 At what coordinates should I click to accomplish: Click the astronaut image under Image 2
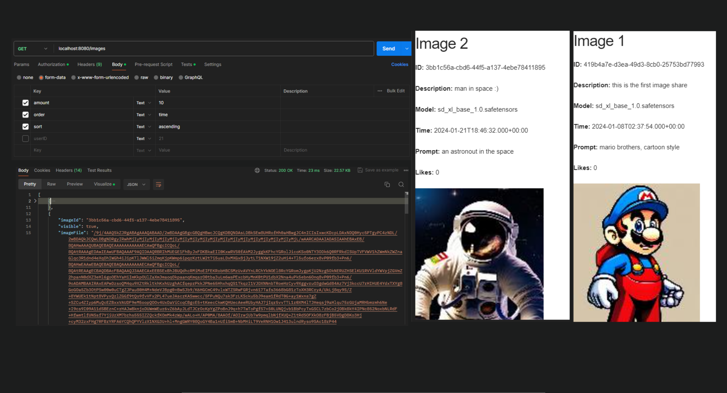tap(479, 254)
